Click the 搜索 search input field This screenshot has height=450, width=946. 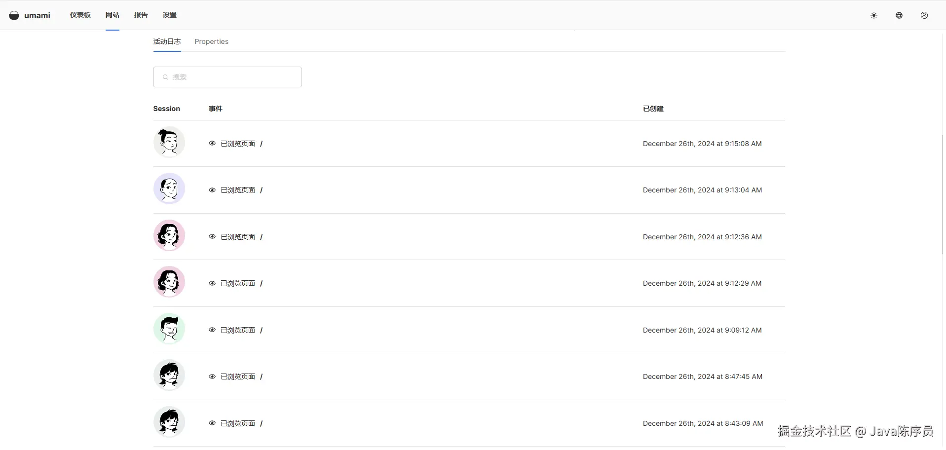[232, 77]
